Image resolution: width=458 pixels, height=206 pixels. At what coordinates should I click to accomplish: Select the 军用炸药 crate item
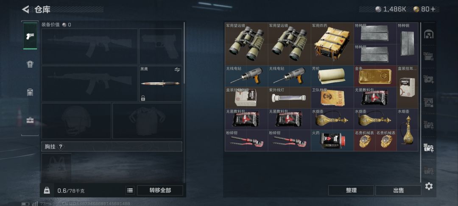coord(332,44)
